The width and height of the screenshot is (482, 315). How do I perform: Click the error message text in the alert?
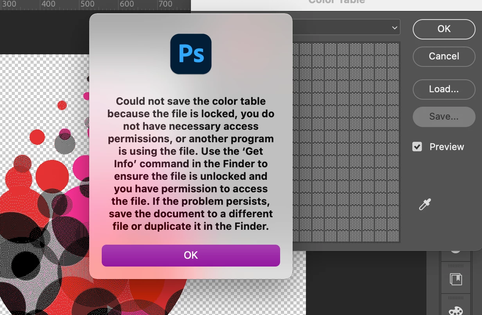click(x=191, y=164)
